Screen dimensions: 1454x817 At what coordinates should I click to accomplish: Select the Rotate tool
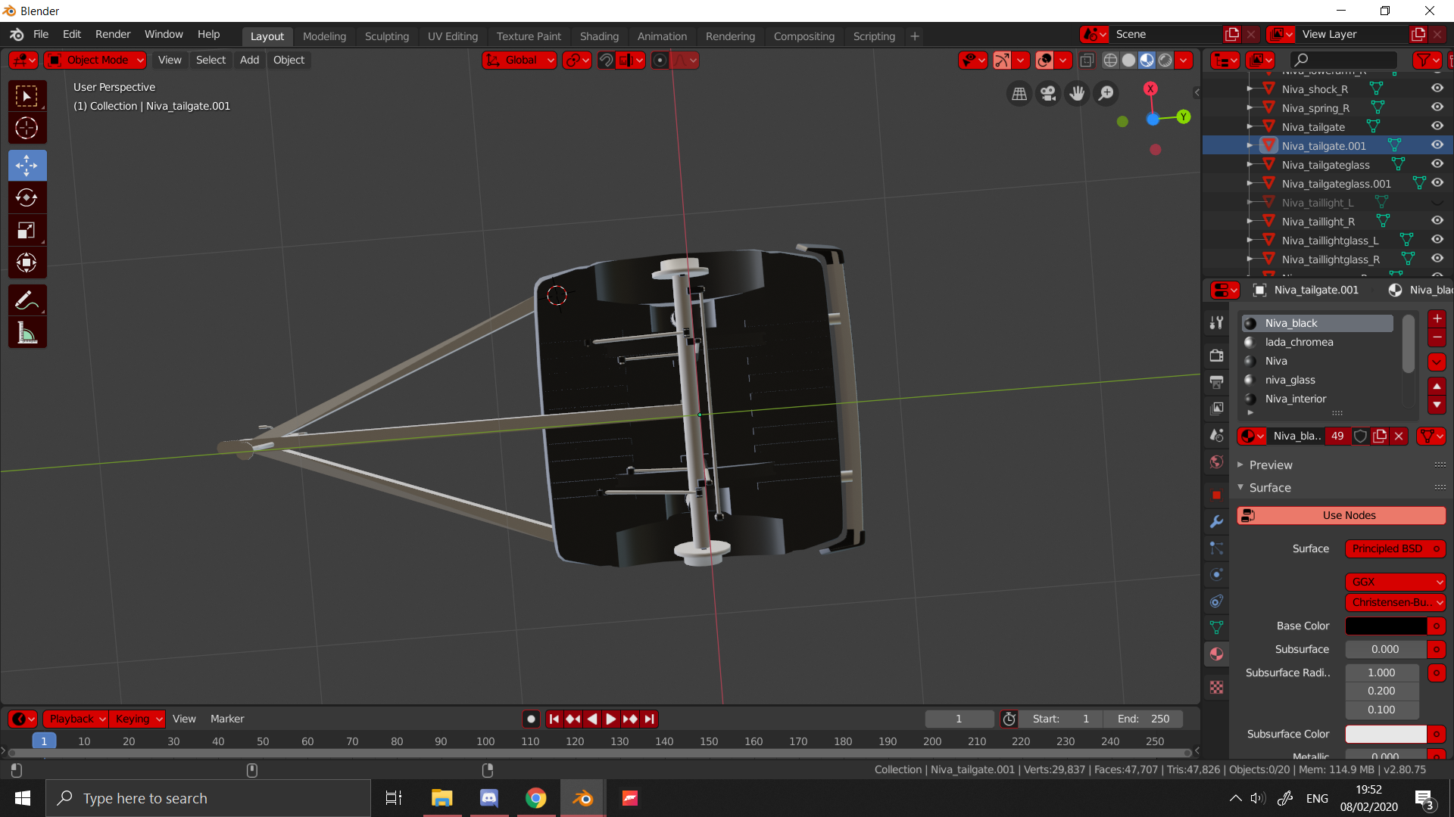[x=27, y=197]
